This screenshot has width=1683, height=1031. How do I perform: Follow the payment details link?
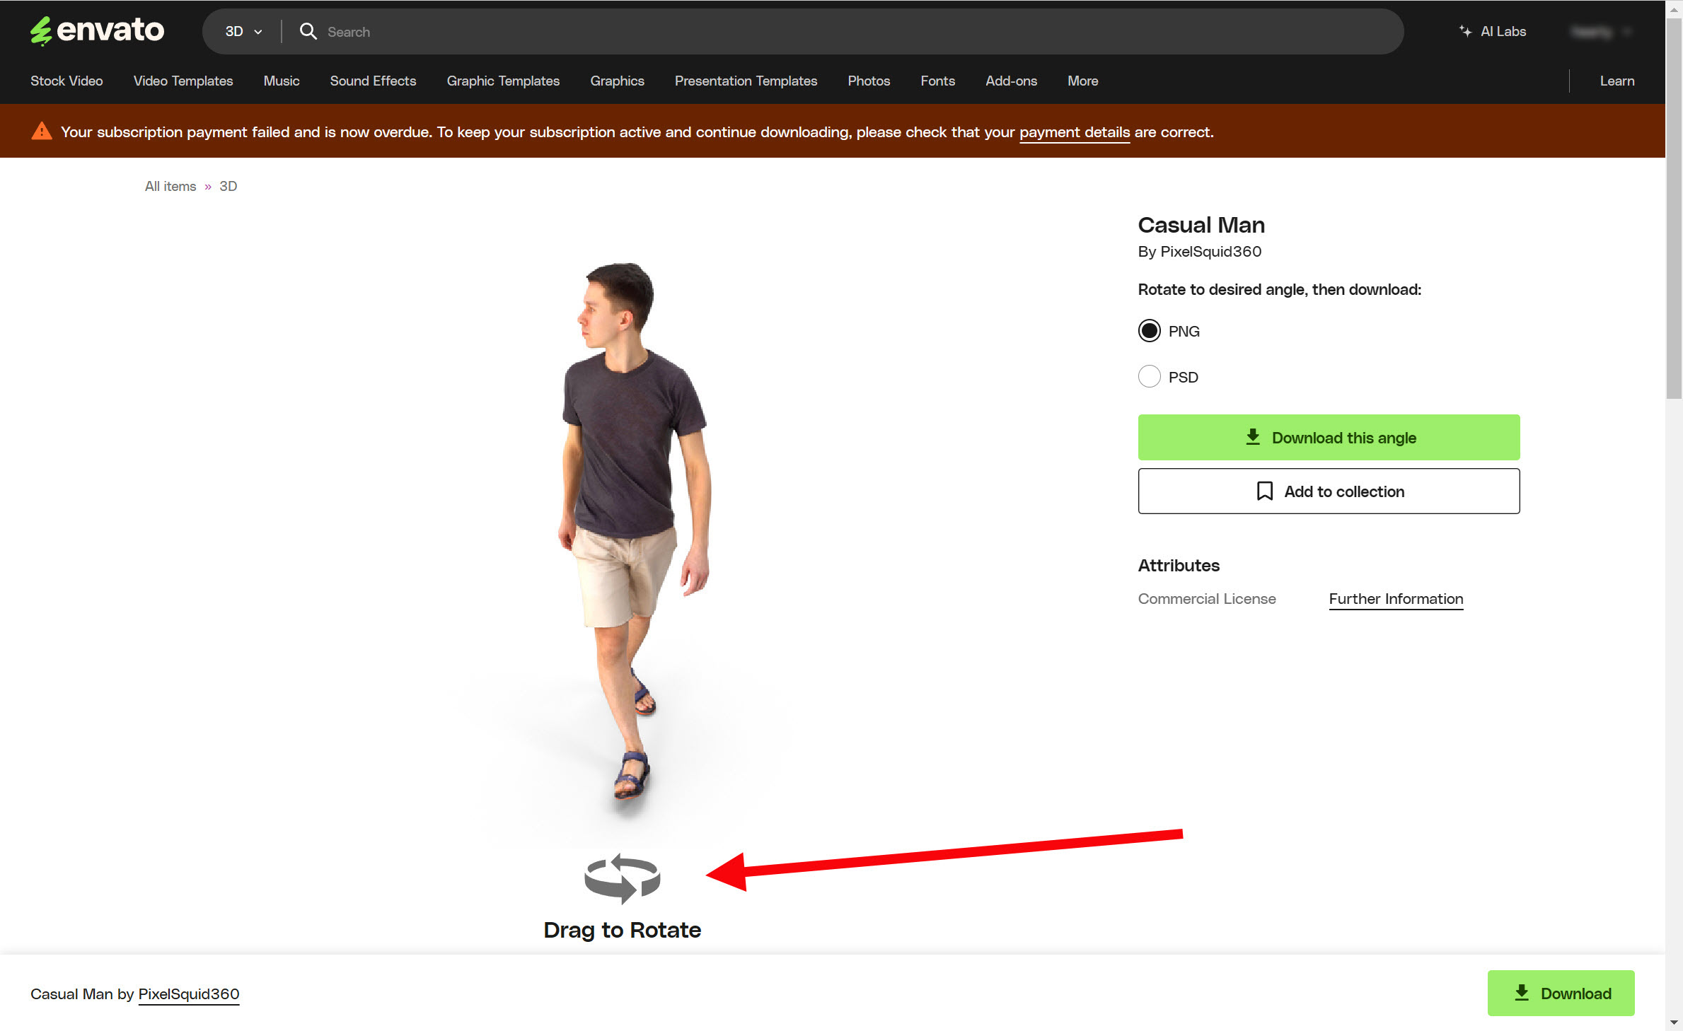[x=1074, y=132]
